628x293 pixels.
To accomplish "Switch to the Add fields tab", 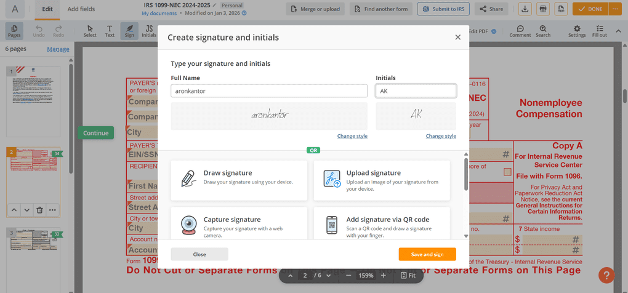I will click(81, 9).
